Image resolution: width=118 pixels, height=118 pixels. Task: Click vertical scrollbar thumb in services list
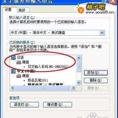79,66
